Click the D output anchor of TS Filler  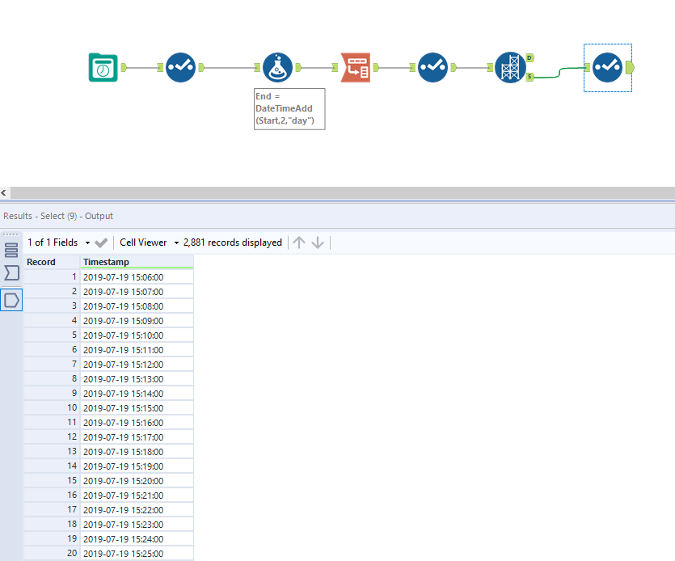tap(529, 57)
